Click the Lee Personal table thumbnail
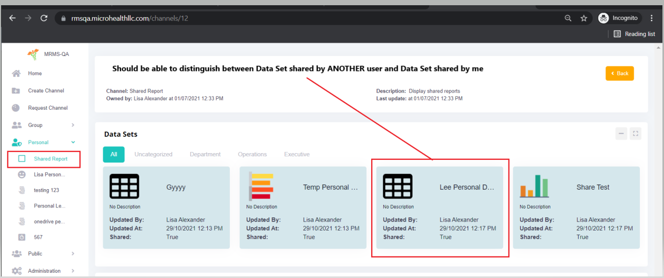The image size is (664, 278). 398,187
